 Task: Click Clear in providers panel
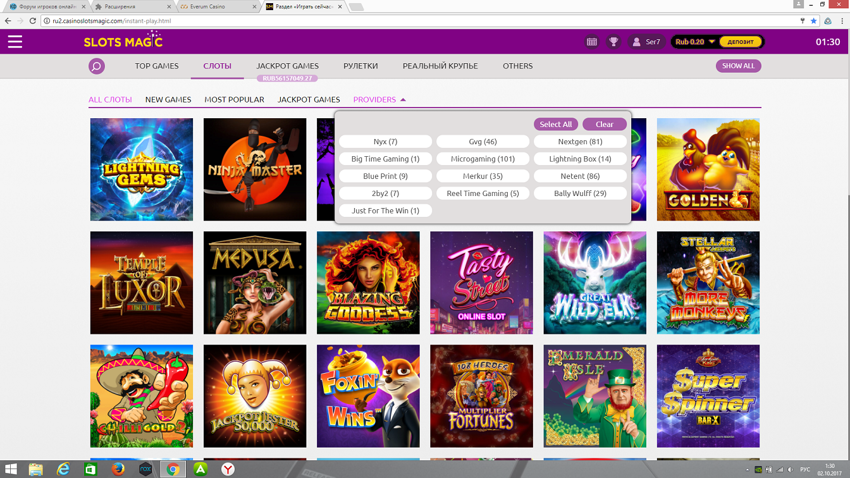pyautogui.click(x=605, y=124)
